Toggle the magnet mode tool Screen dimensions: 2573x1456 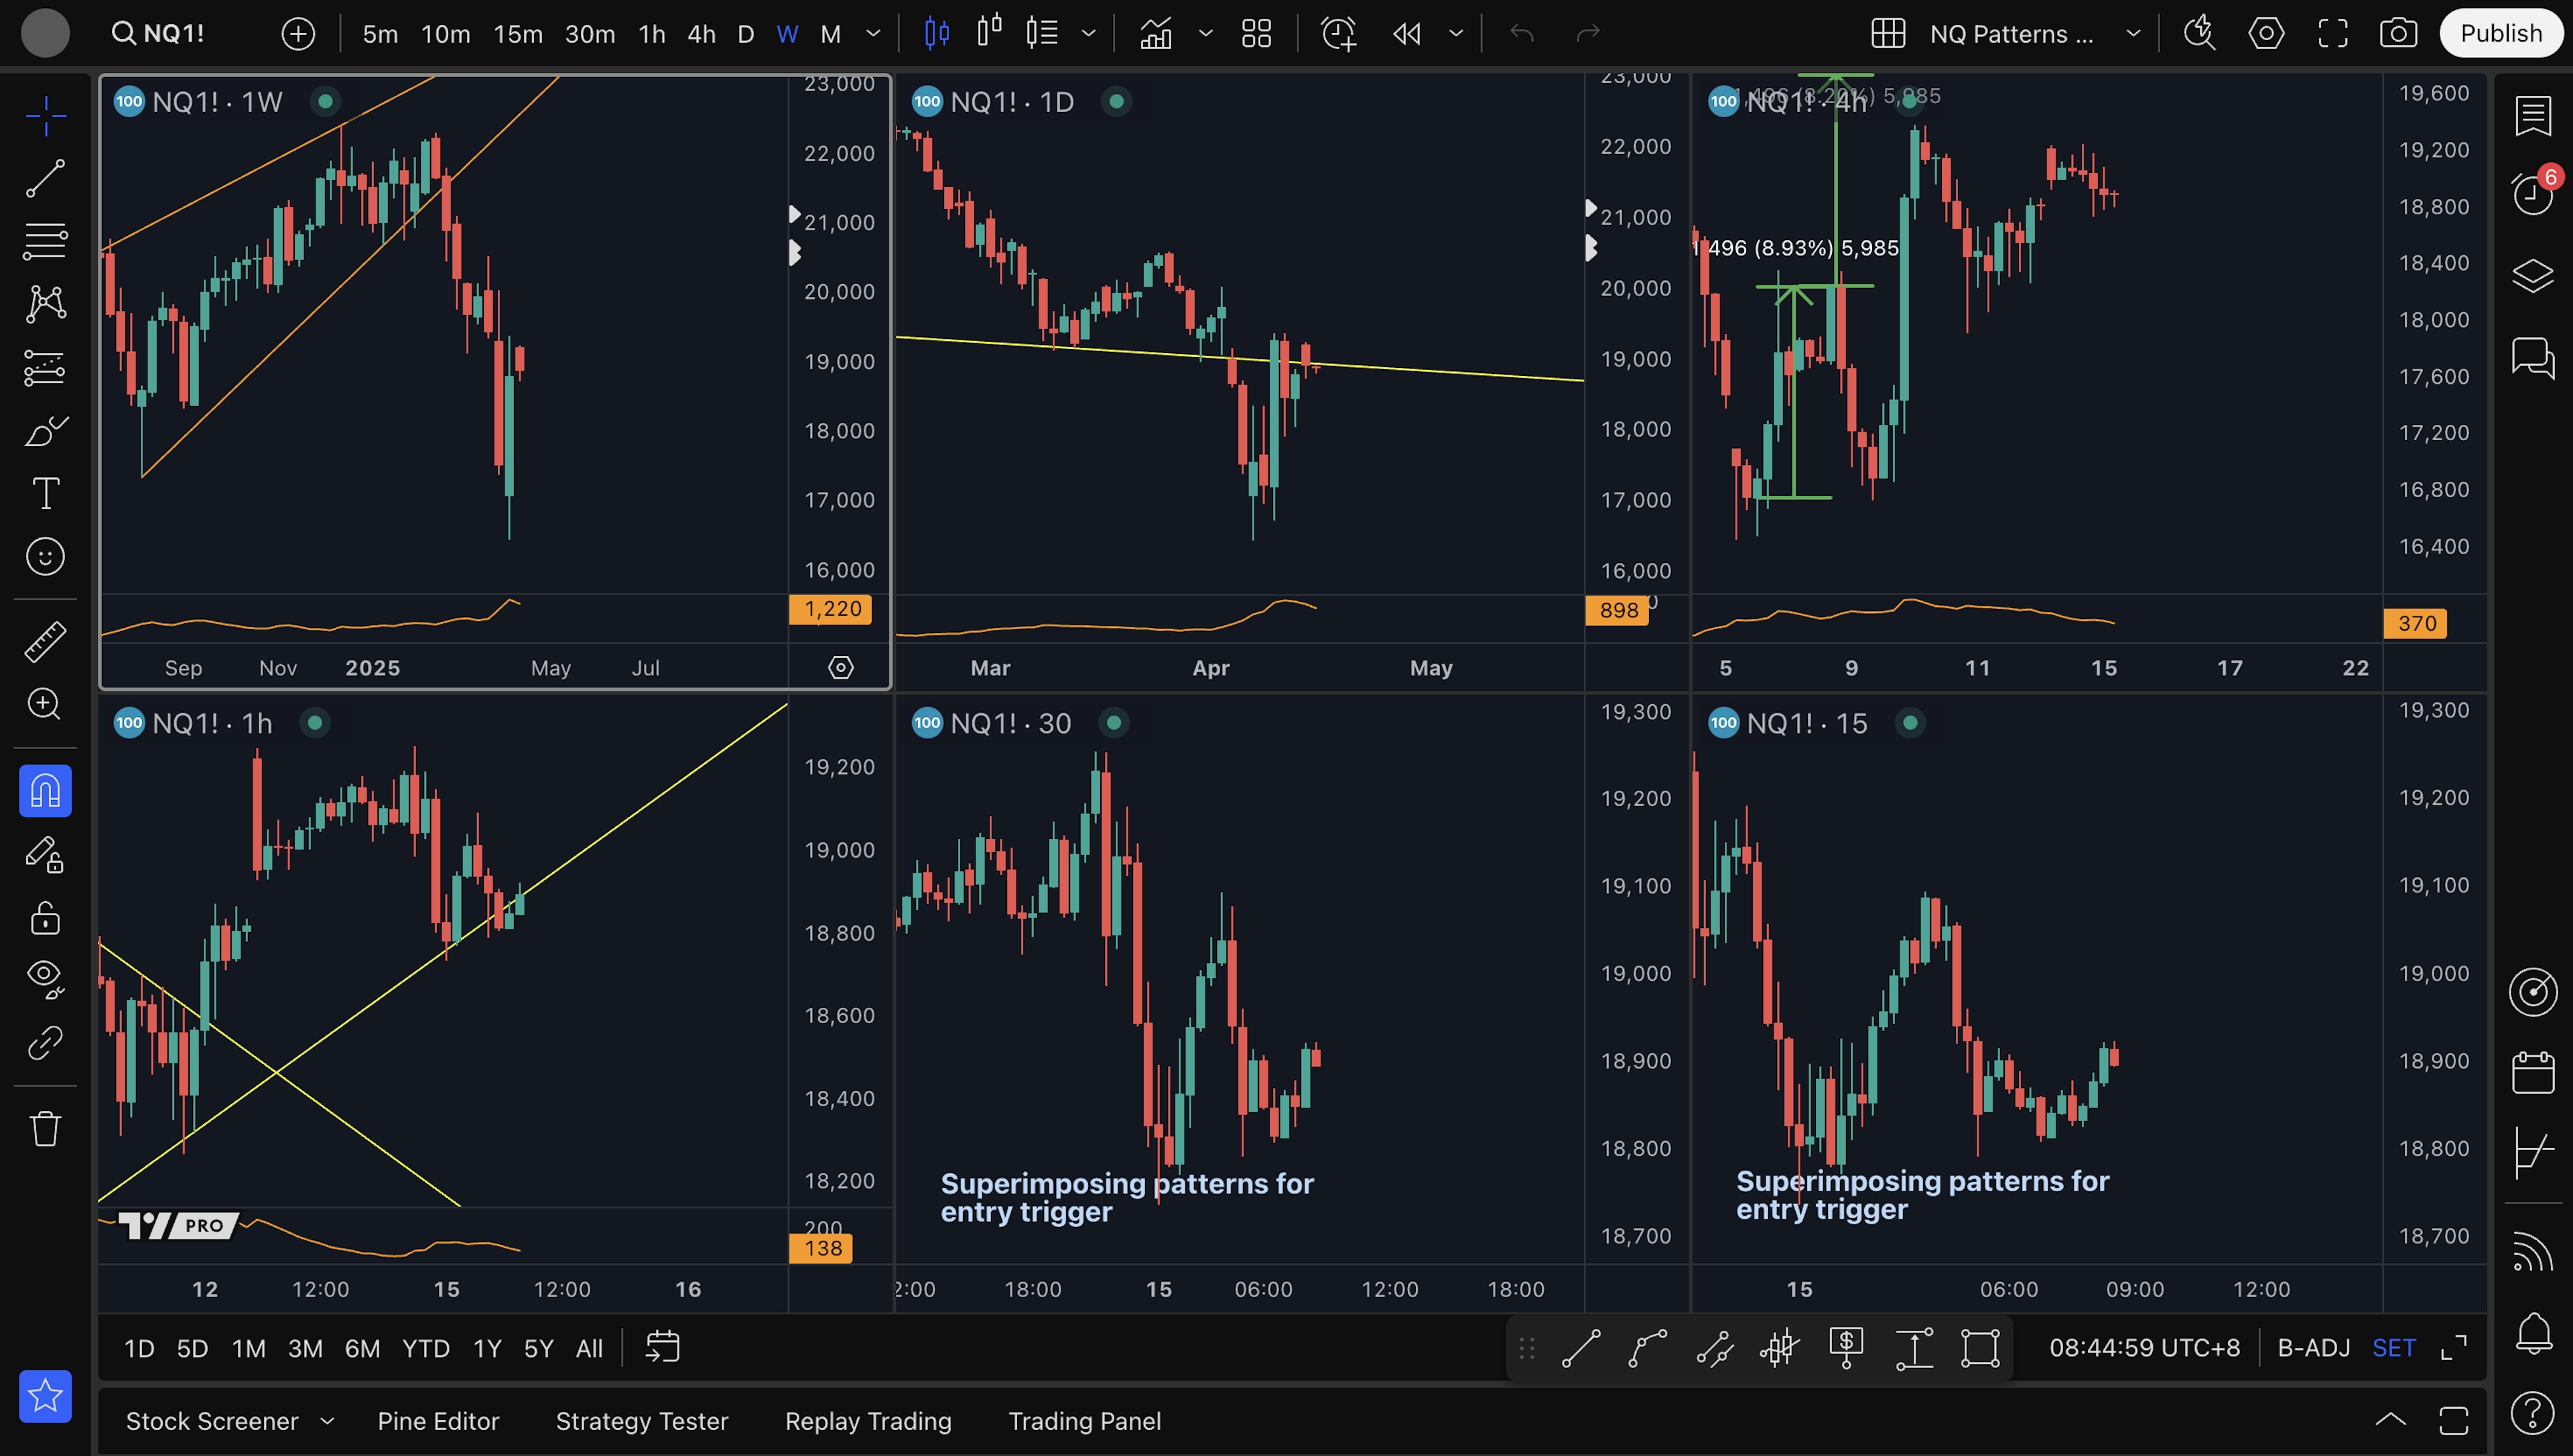[45, 791]
